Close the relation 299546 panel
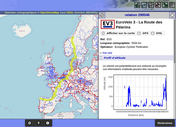 (x=172, y=15)
